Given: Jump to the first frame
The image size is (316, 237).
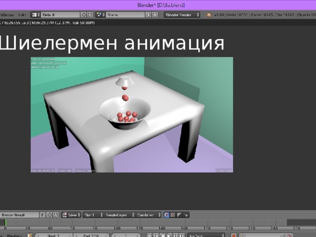Looking at the screenshot, I should (149, 236).
